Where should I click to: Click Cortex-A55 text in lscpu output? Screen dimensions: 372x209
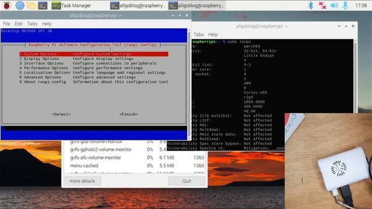pos(255,93)
